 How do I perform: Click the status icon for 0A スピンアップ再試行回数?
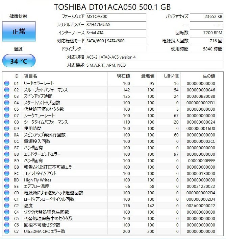point(7,135)
